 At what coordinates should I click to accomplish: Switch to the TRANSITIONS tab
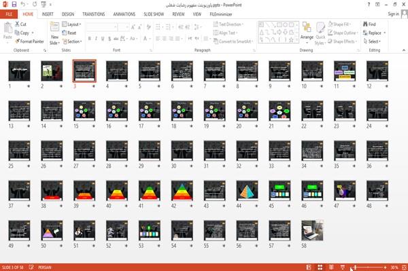94,14
